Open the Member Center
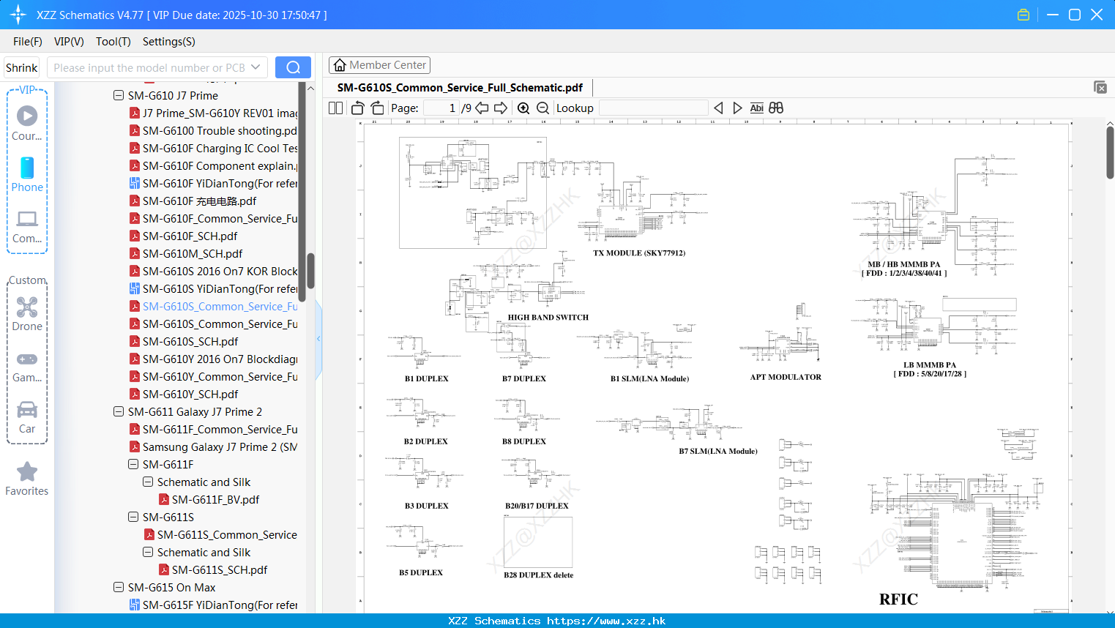The height and width of the screenshot is (628, 1115). (x=379, y=65)
